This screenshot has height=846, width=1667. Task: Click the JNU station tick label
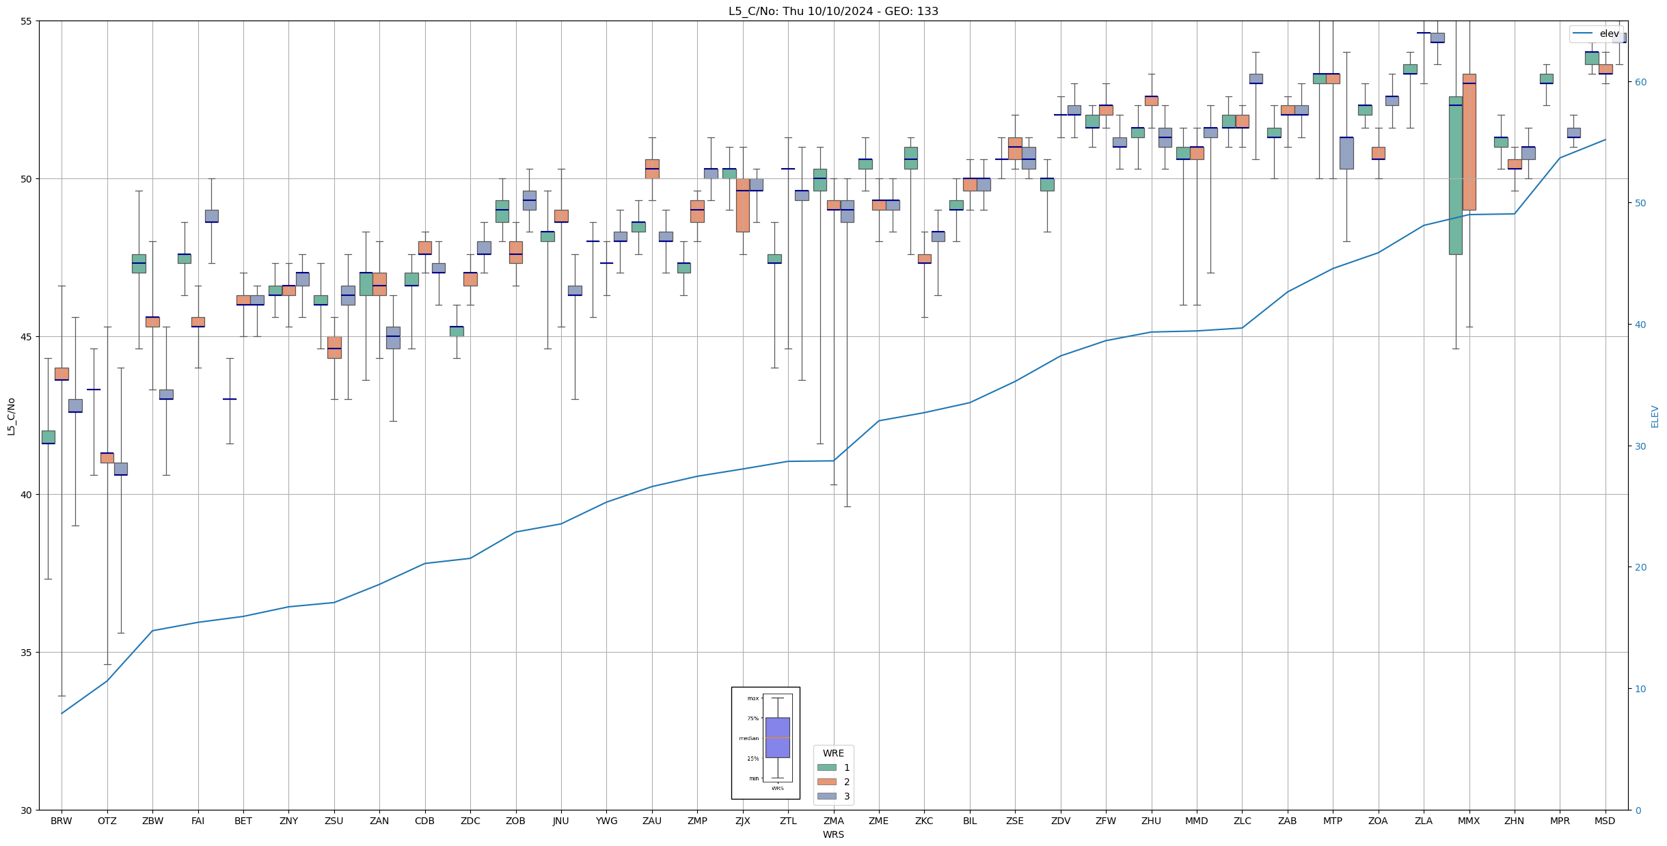tap(561, 821)
